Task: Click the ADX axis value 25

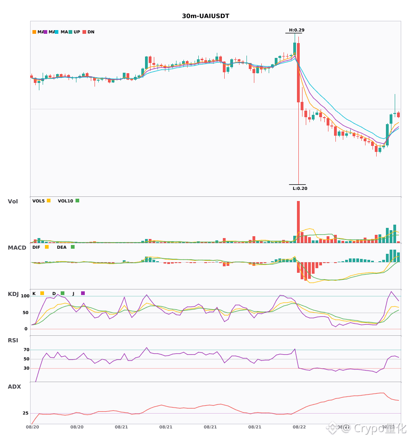Action: tap(25, 413)
